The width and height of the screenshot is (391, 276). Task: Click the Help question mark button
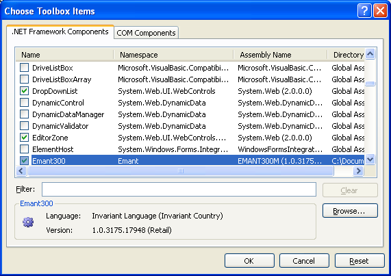point(364,11)
